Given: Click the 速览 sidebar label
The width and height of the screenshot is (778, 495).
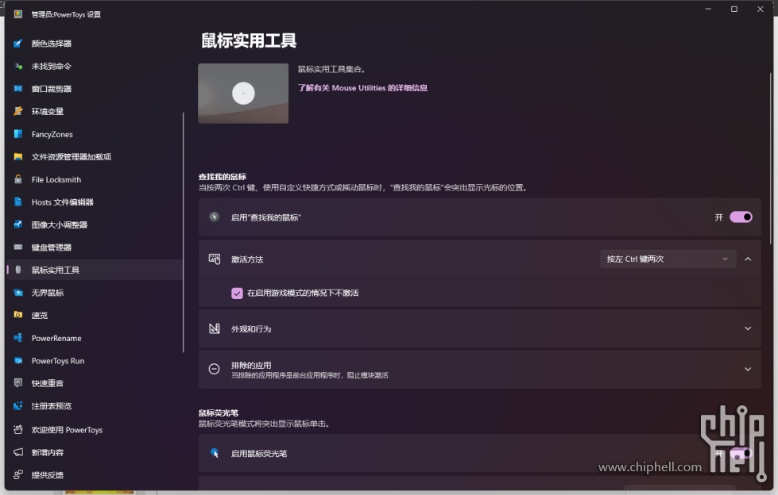Looking at the screenshot, I should (x=40, y=315).
